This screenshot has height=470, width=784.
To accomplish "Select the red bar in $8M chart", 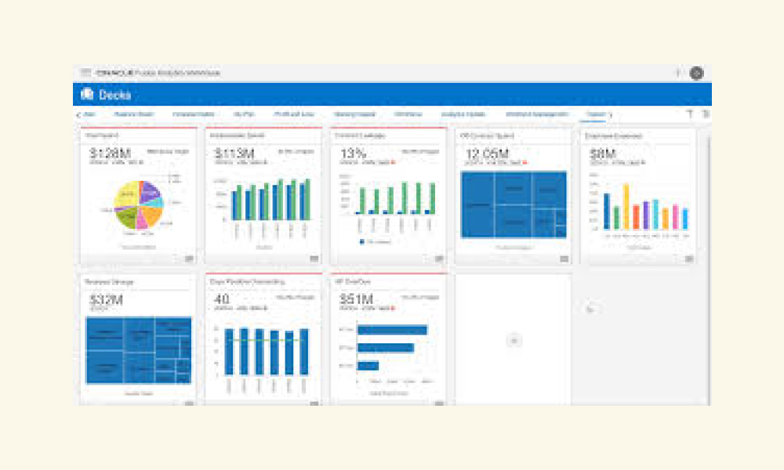I will pos(636,217).
